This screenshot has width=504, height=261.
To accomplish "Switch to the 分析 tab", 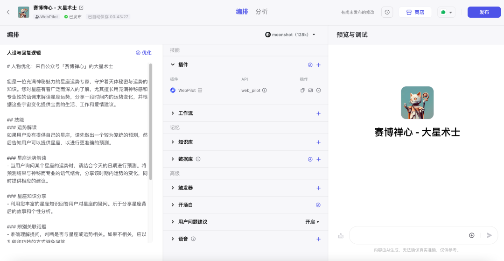I will click(x=261, y=12).
